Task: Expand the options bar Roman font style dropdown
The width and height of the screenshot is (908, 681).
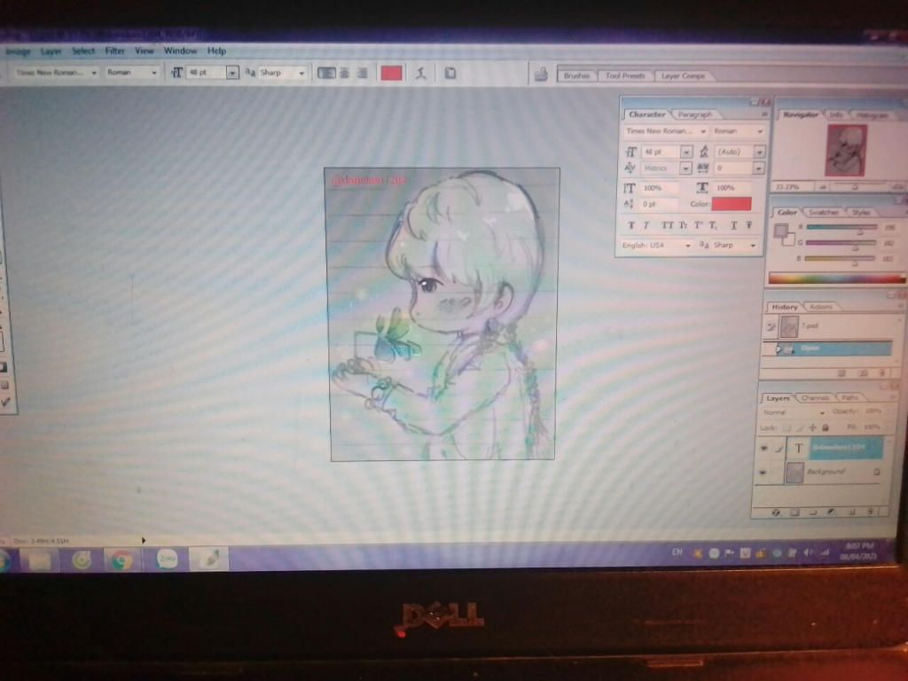Action: coord(154,73)
